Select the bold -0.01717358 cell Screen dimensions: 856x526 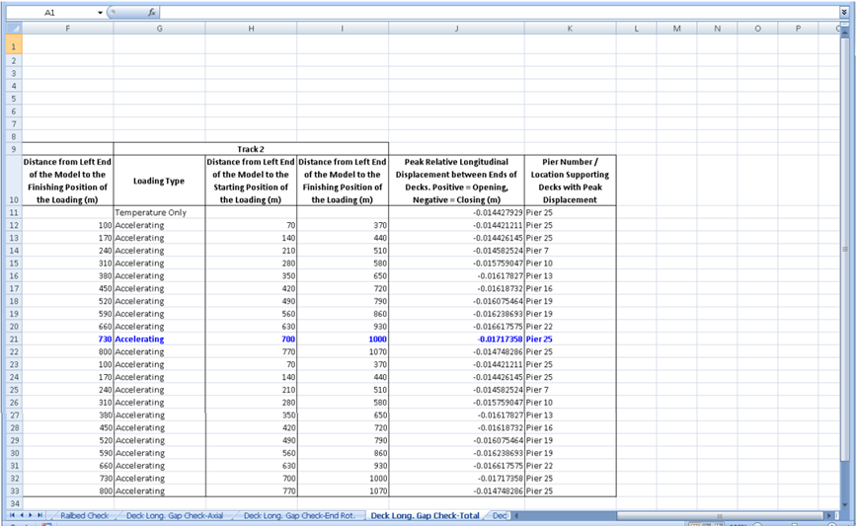pyautogui.click(x=456, y=339)
